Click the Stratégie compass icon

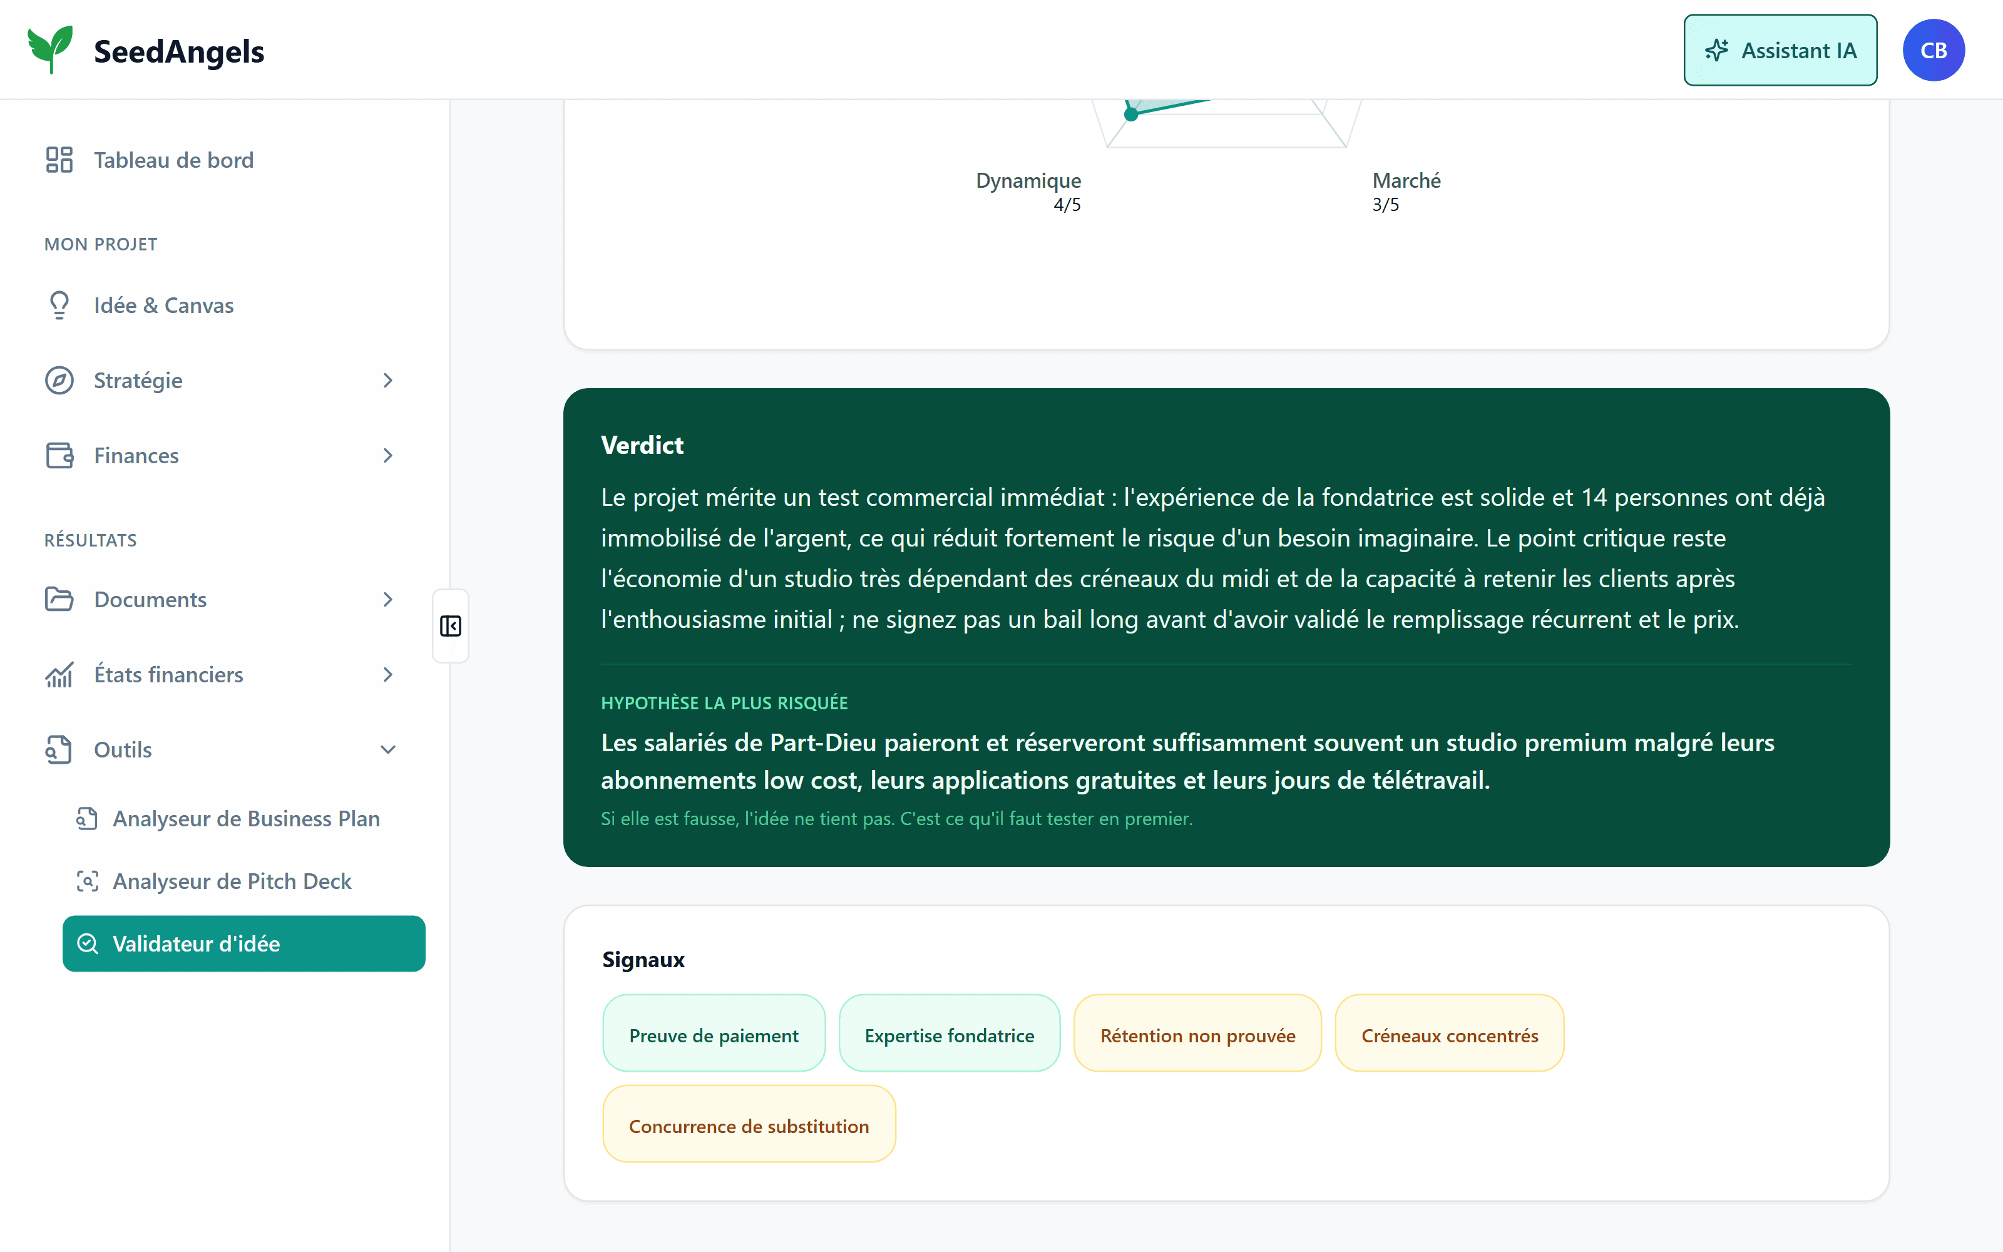[59, 380]
